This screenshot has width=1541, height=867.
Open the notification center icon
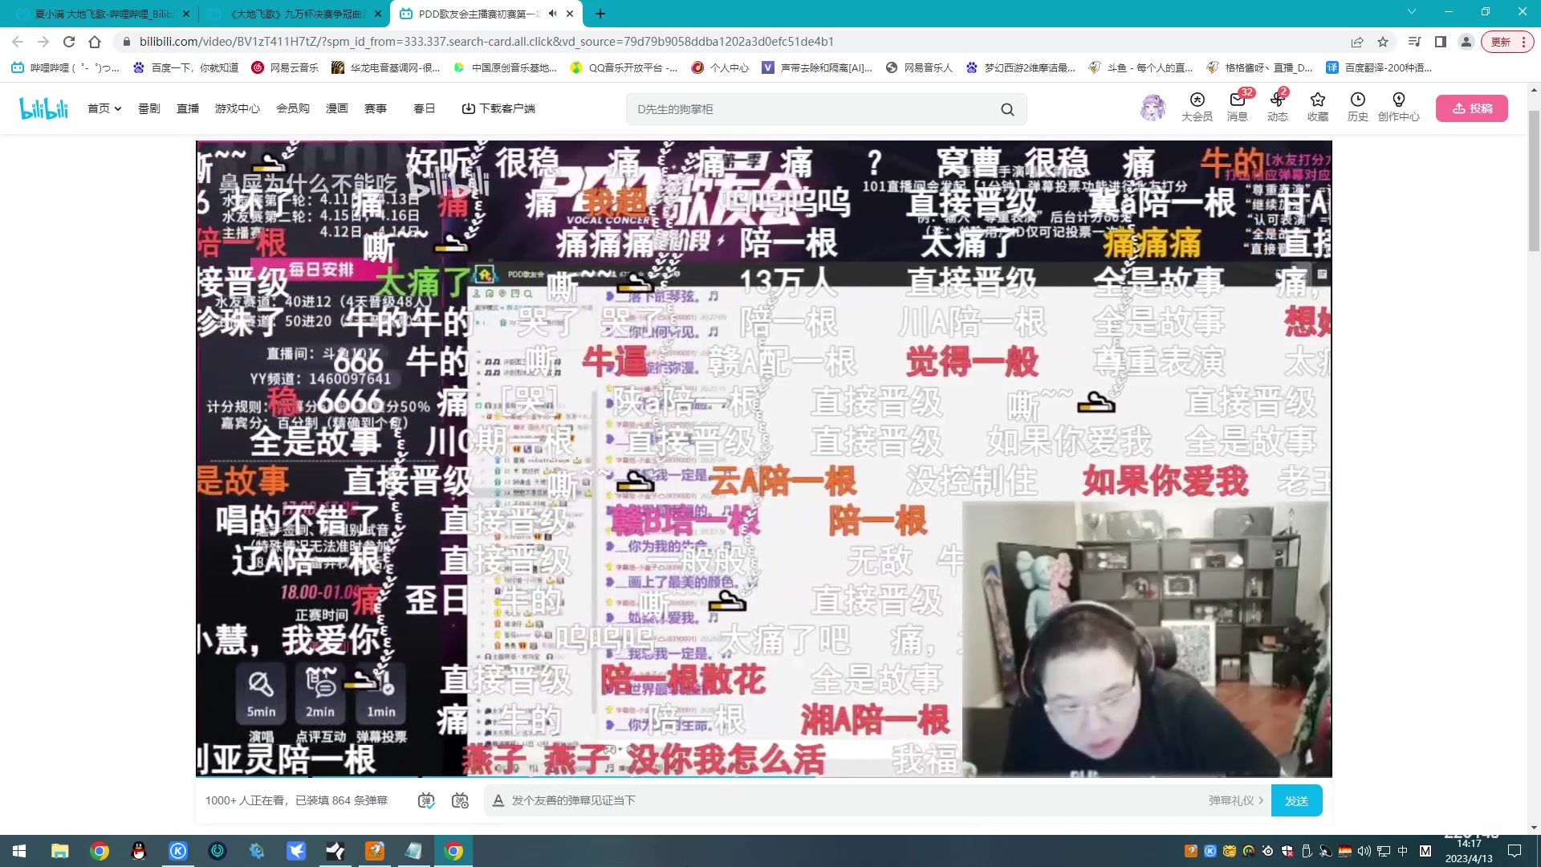(x=1515, y=851)
